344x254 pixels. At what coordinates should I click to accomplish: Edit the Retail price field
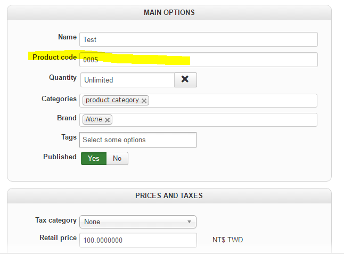pos(137,240)
